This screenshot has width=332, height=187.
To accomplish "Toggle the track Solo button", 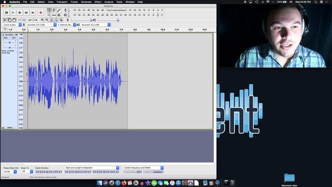I will [x=14, y=38].
